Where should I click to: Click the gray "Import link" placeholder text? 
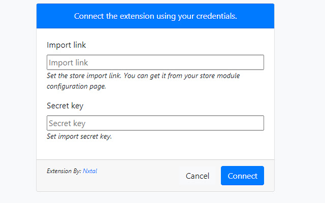pos(69,63)
